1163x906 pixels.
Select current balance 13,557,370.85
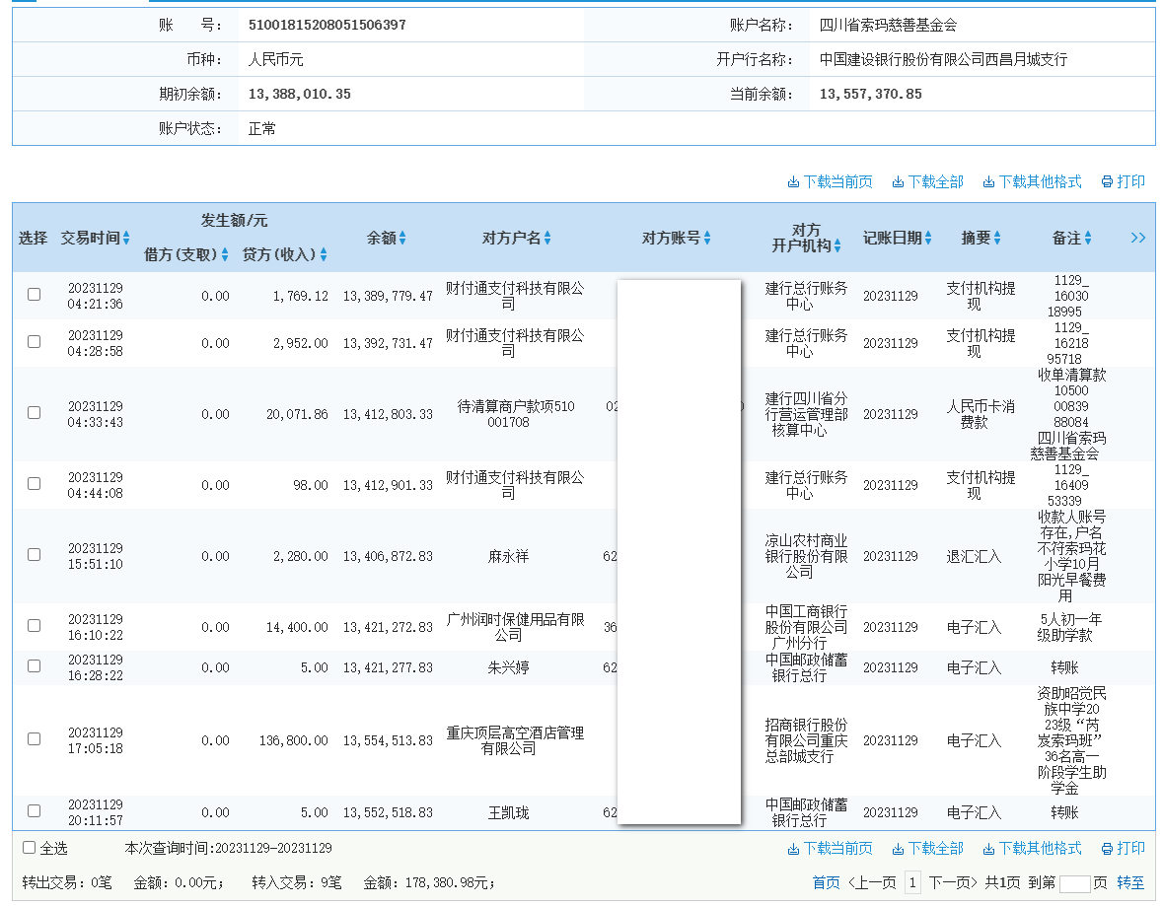[871, 95]
